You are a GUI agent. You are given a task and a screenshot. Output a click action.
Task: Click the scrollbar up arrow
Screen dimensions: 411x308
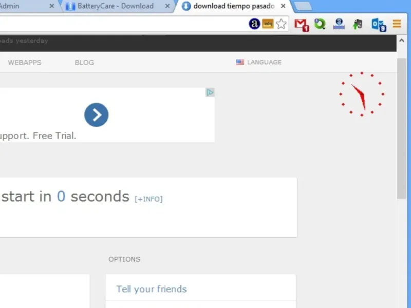coord(401,41)
